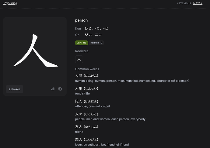
Task: Click the 'person' meaning heading
Action: (81, 20)
